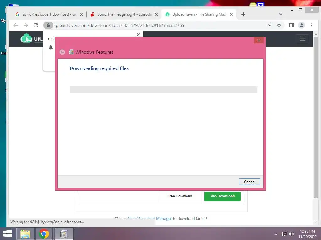Viewport: 321px width, 240px height.
Task: Click the Windows Features back arrow
Action: click(62, 52)
